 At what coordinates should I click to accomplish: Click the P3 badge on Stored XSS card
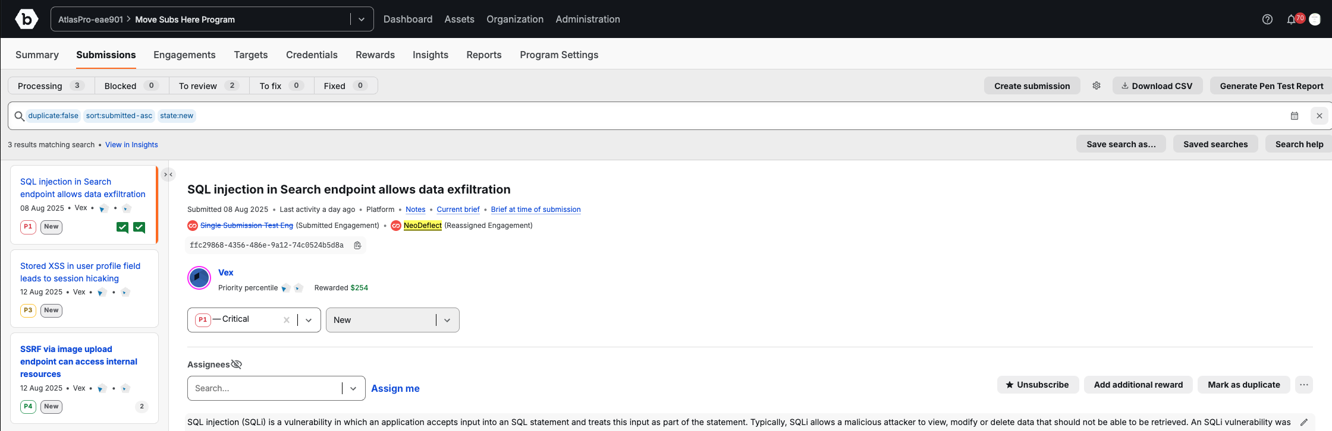(28, 310)
